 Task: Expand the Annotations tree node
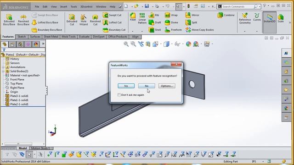pos(3,67)
